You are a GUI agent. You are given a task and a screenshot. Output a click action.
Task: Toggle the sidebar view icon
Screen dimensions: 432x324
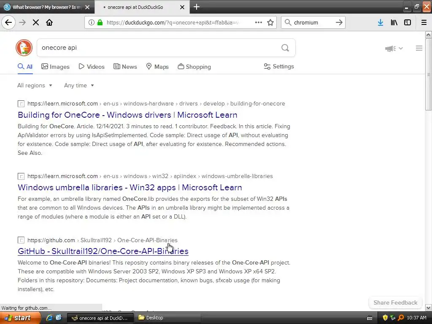408,23
